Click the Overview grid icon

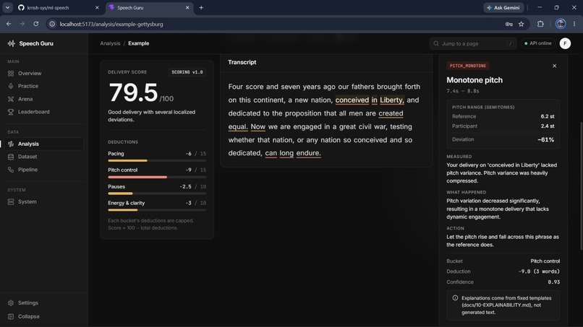[11, 74]
